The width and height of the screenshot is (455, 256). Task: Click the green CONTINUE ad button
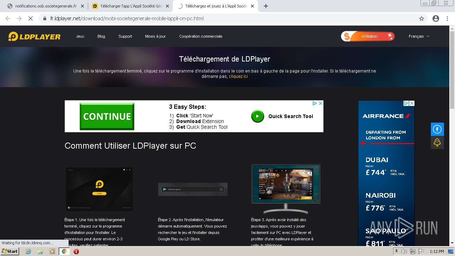click(107, 116)
